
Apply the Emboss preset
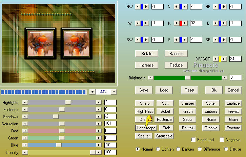pos(211,111)
